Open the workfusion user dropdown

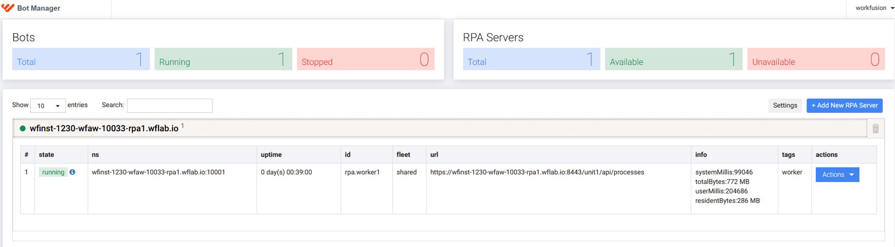tap(874, 8)
